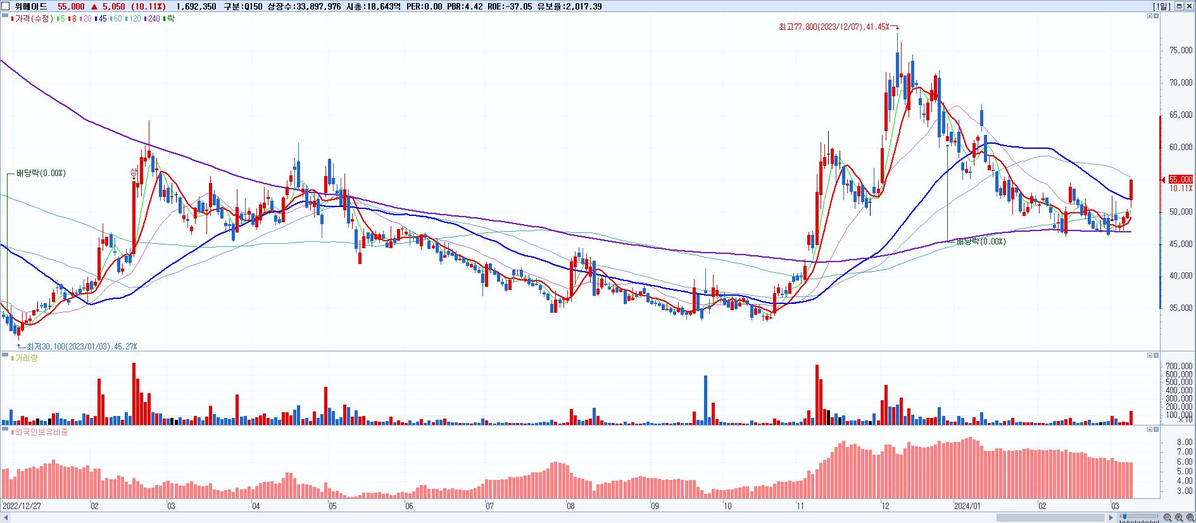Toggle the 45-day moving average legend
This screenshot has height=523, width=1196.
pyautogui.click(x=101, y=19)
